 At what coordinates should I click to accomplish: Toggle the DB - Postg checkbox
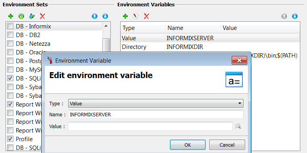pos(10,61)
